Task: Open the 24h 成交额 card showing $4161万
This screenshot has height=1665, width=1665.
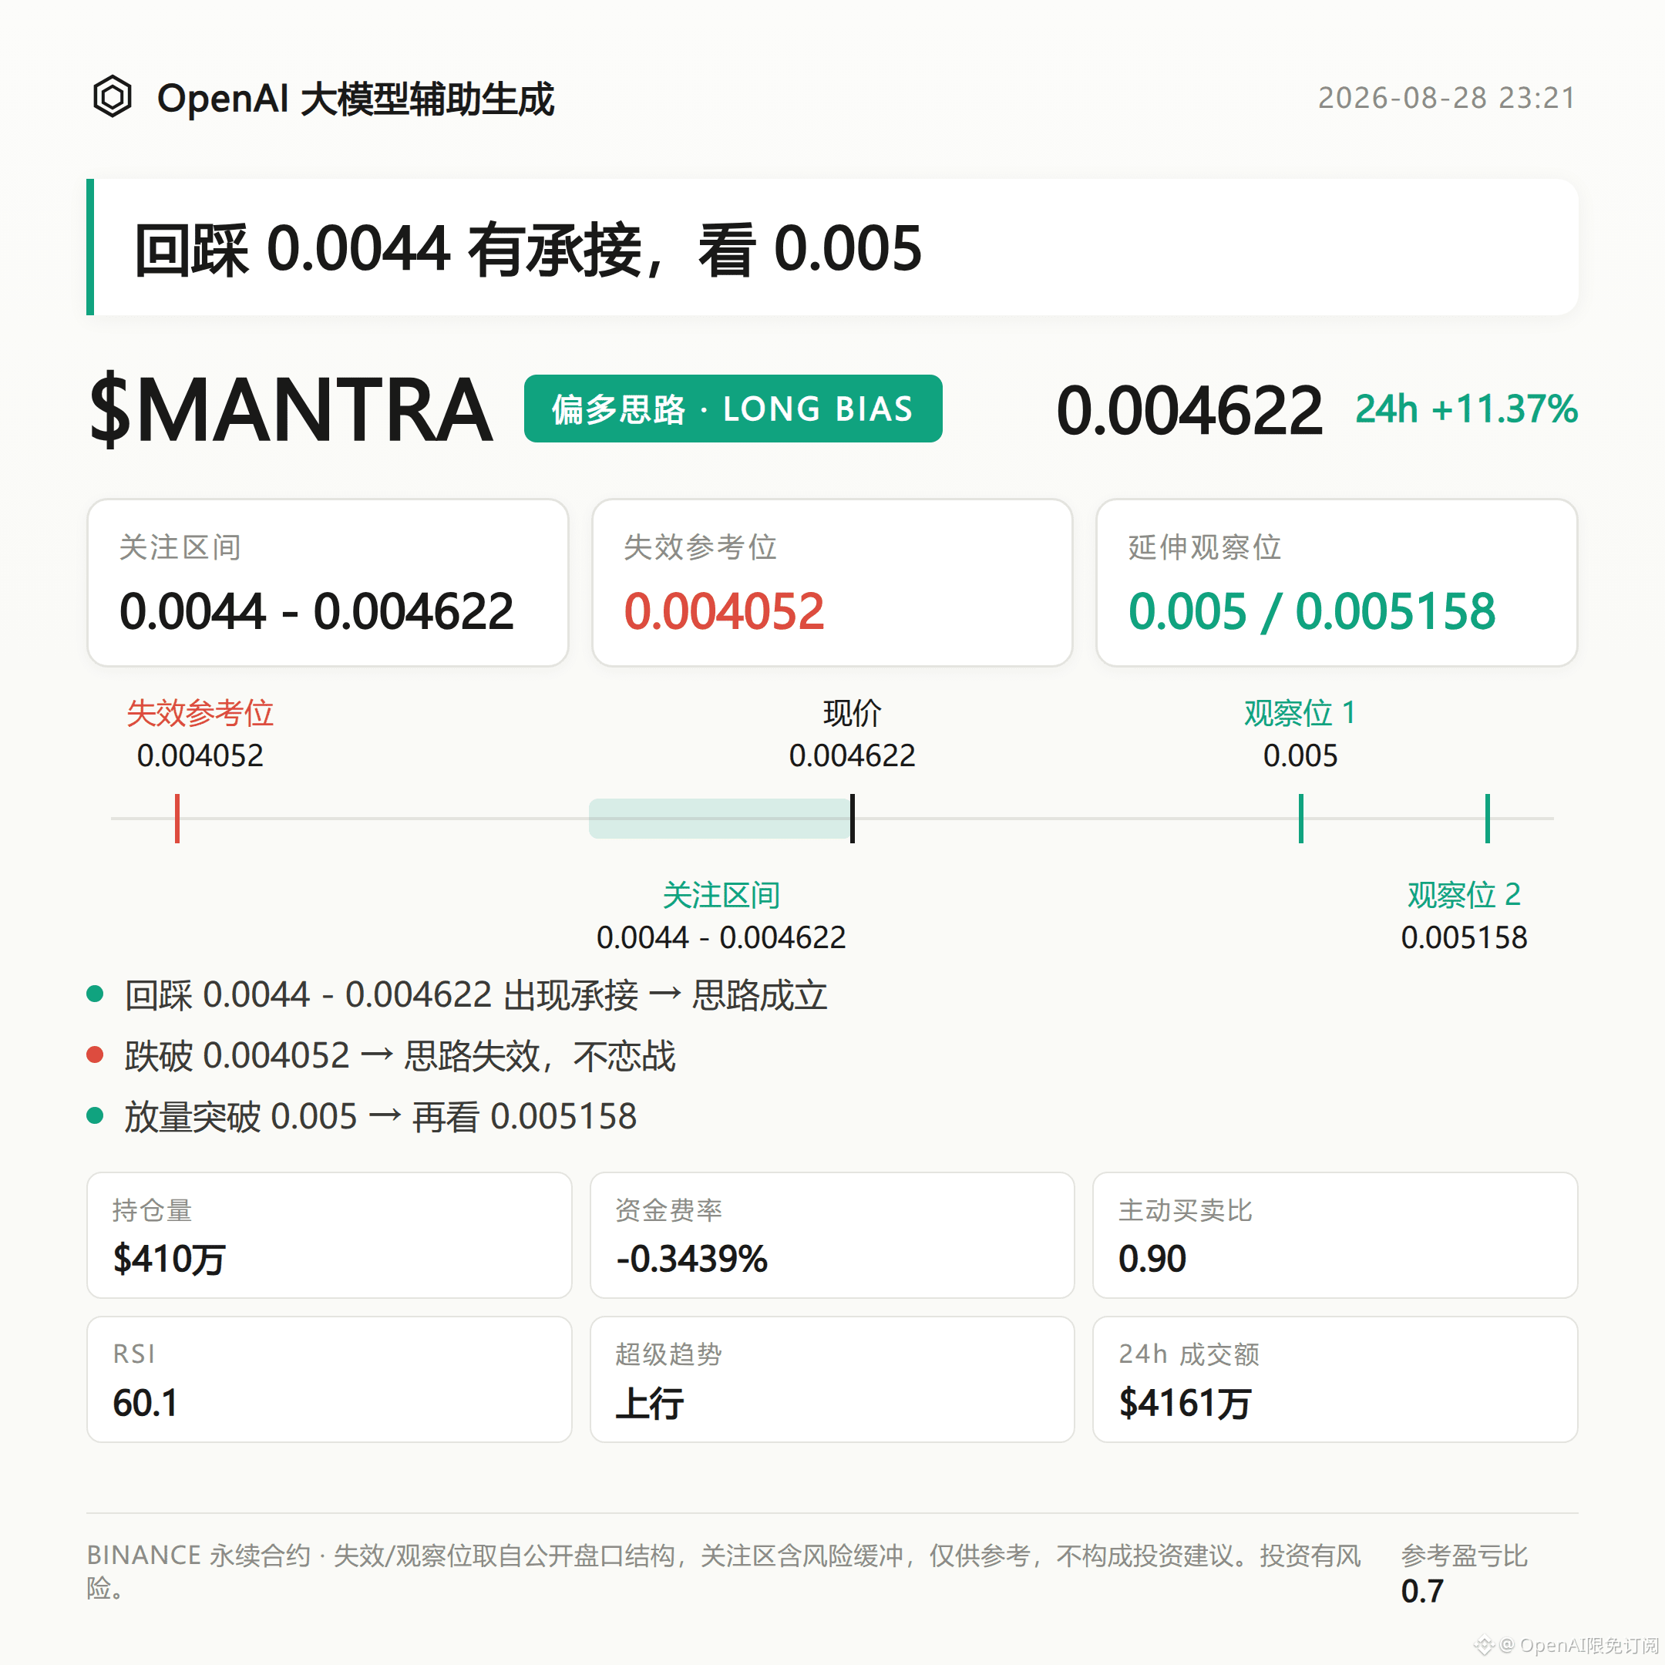Action: coord(1335,1379)
